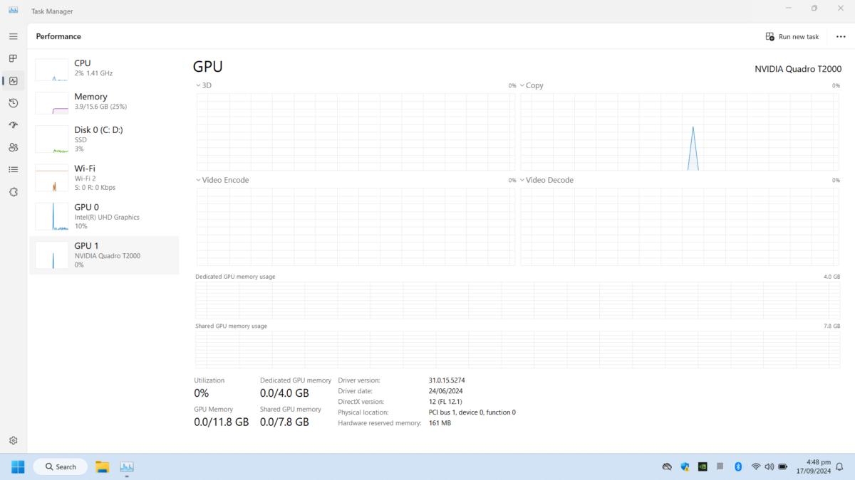Open Windows Security shield tray icon
855x480 pixels.
685,466
